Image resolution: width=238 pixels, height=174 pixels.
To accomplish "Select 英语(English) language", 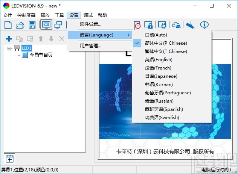I will click(172, 60).
